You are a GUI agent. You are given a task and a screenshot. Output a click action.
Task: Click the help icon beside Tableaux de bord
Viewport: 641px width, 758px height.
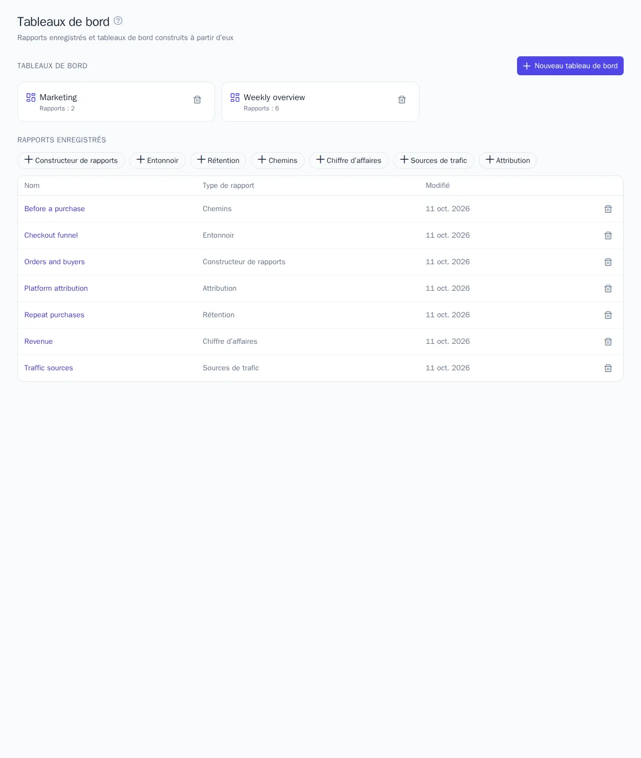click(x=118, y=21)
